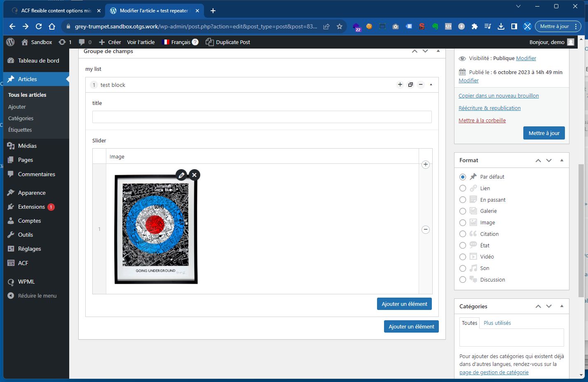The width and height of the screenshot is (588, 382).
Task: Click the Going Underground image thumbnail
Action: point(156,229)
